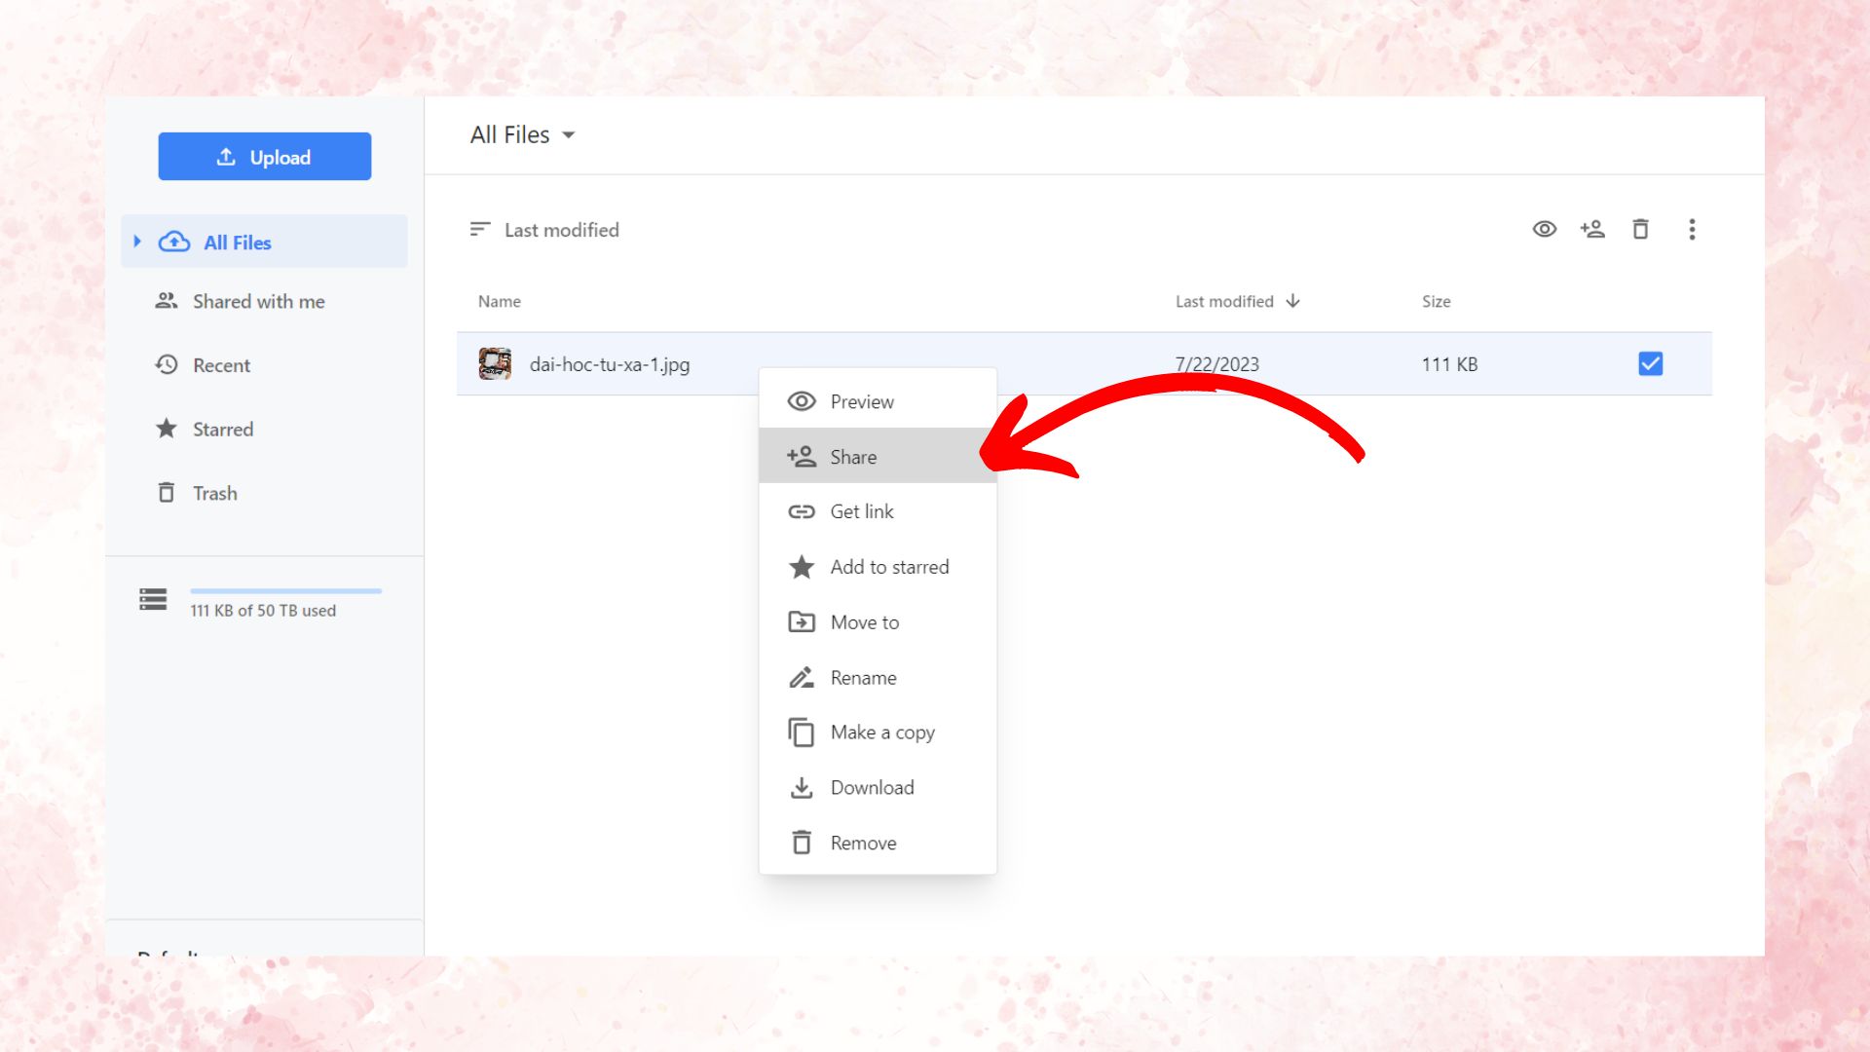Click the blue Upload button
The width and height of the screenshot is (1870, 1052).
coord(264,157)
